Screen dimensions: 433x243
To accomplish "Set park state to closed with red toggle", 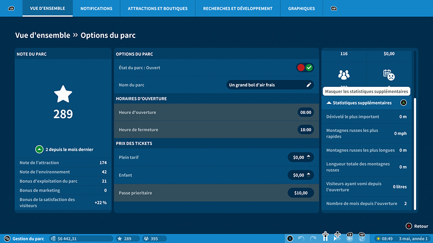I will (301, 68).
